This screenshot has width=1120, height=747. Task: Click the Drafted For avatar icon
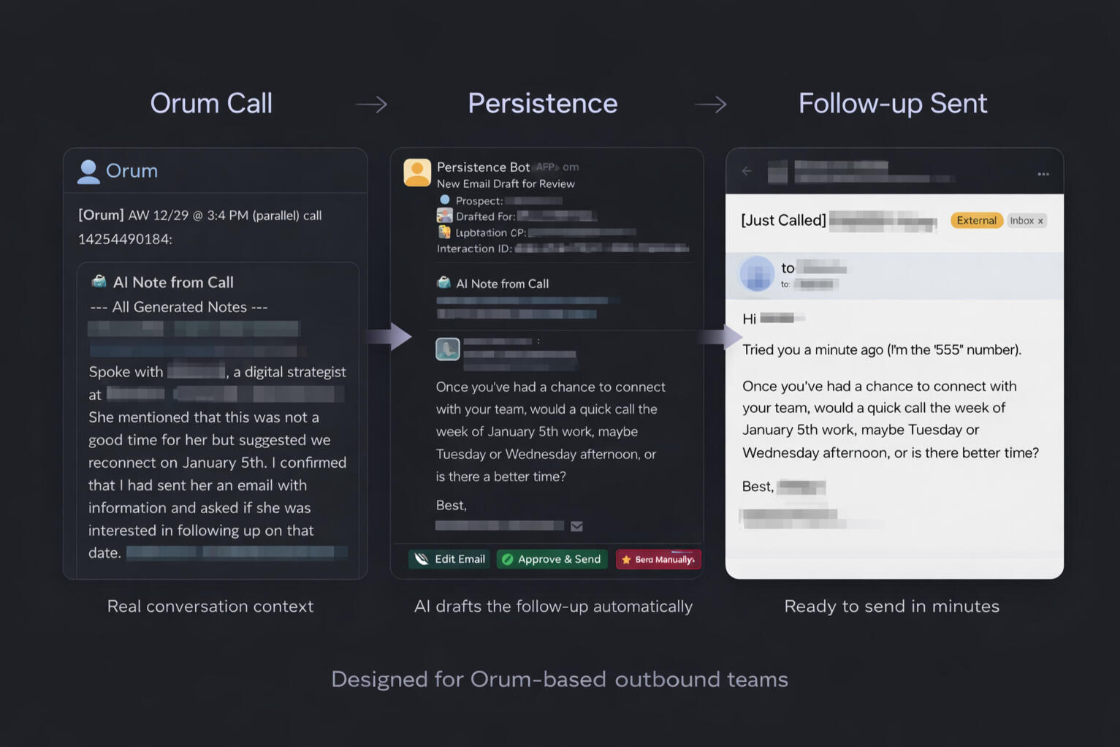444,216
